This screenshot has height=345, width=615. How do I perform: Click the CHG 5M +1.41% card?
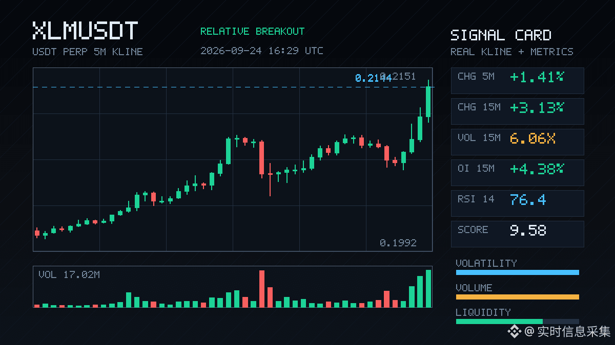517,81
